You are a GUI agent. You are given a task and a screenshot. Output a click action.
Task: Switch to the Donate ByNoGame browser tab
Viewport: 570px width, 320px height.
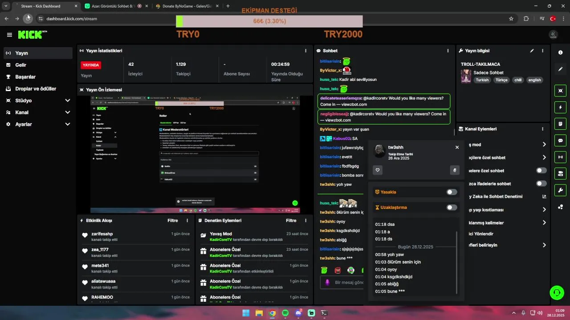186,6
